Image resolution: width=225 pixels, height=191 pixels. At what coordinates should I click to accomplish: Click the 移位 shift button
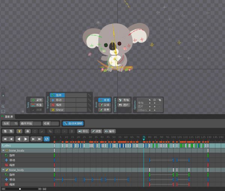(x=83, y=131)
